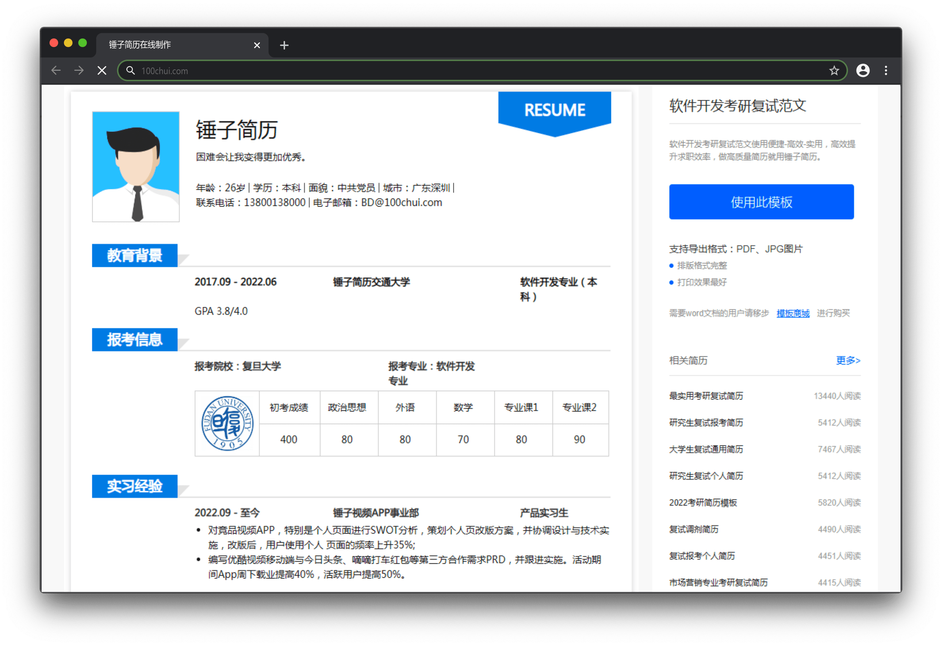
Task: Click the resume avatar photo
Action: [x=136, y=167]
